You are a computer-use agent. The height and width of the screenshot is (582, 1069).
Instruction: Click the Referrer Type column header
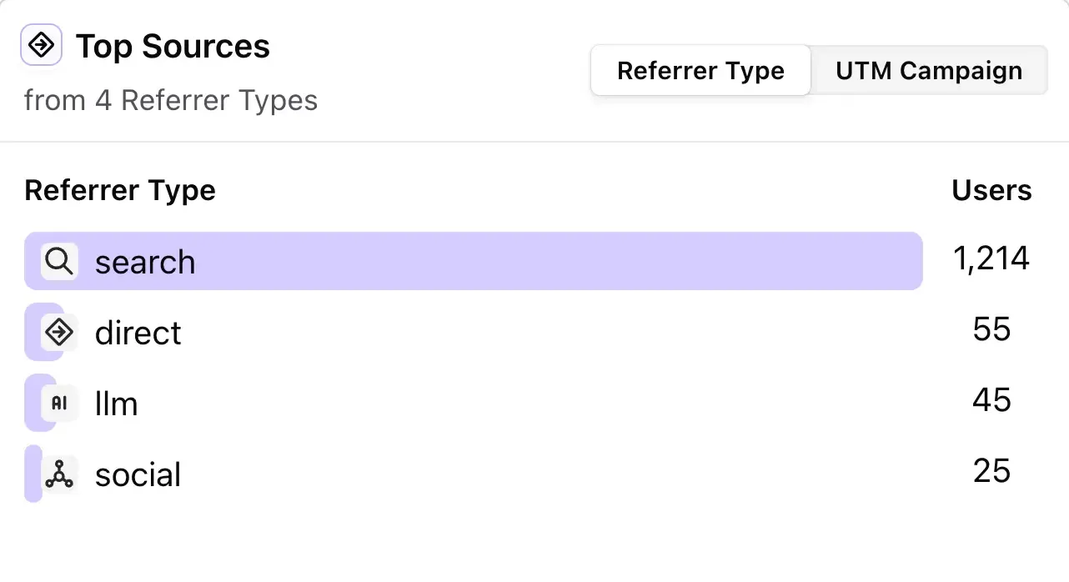[x=119, y=190]
